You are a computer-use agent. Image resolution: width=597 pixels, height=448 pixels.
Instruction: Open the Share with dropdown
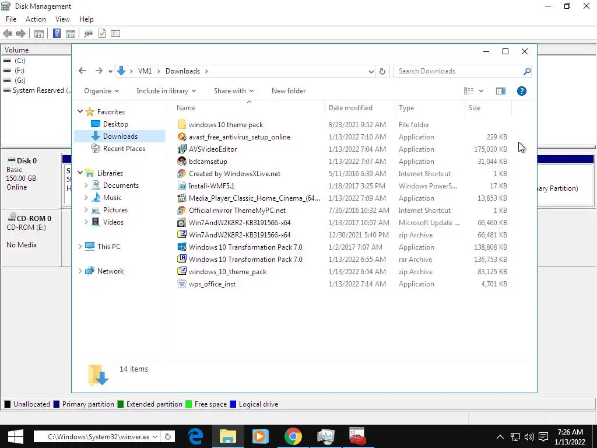tap(233, 91)
